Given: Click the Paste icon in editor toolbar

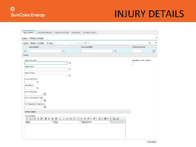Looking at the screenshot, I should 42,118.
